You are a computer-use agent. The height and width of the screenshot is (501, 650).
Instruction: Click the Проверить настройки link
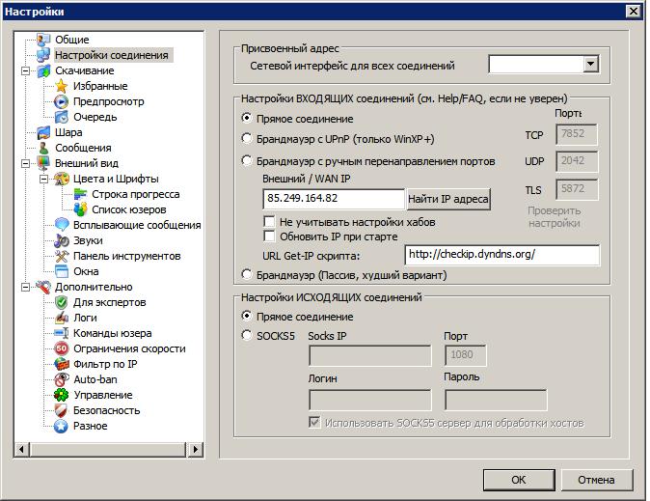[x=555, y=217]
